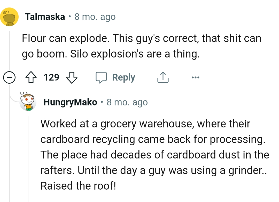Open Talmaska's profile
The width and height of the screenshot is (279, 202).
[x=45, y=17]
